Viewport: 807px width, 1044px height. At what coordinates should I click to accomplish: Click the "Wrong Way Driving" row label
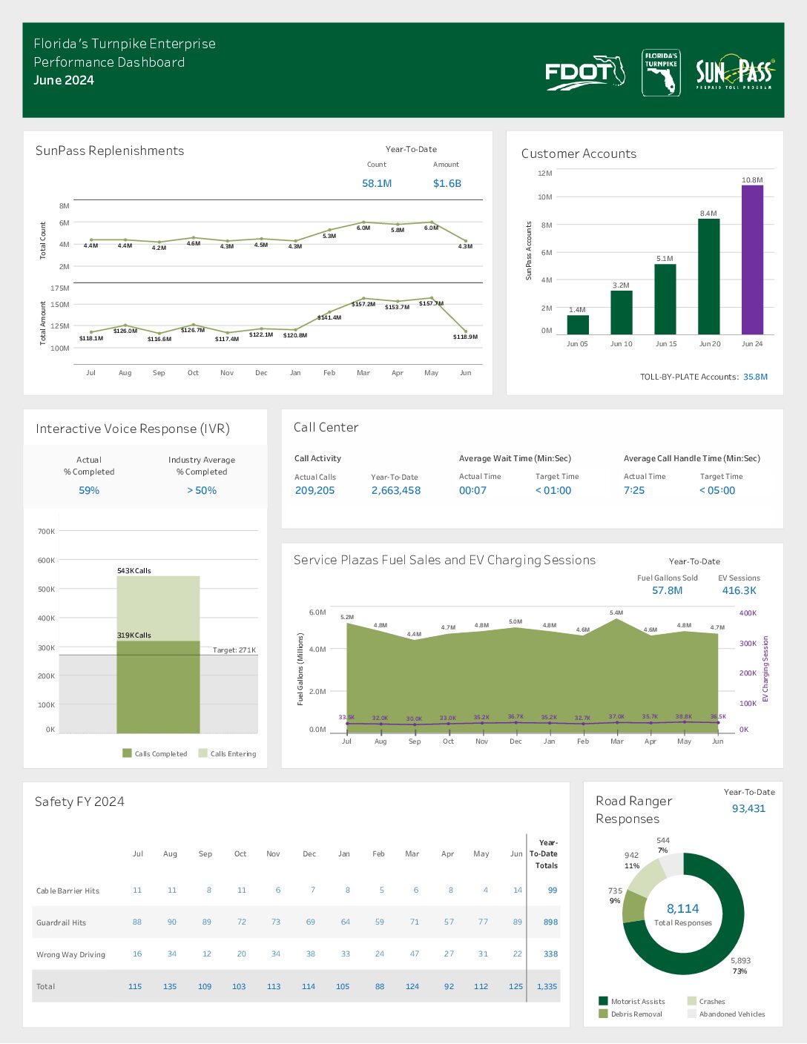70,954
